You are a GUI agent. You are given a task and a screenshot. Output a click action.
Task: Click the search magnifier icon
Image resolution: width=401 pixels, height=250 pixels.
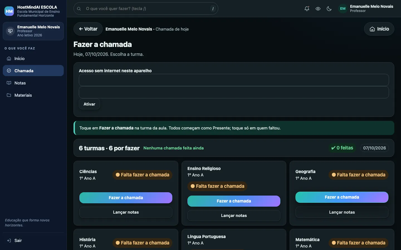coord(79,9)
